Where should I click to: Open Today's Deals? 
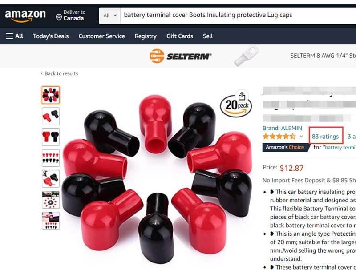point(51,36)
